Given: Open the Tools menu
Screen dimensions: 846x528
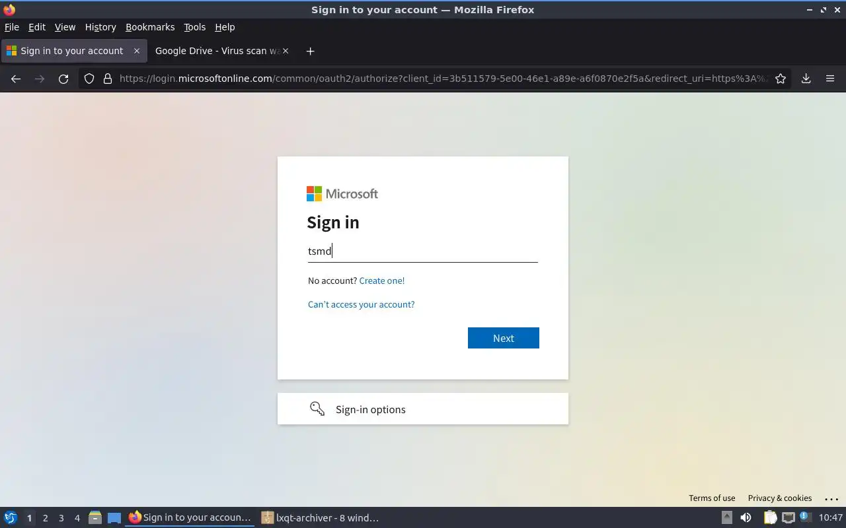Looking at the screenshot, I should [x=194, y=27].
